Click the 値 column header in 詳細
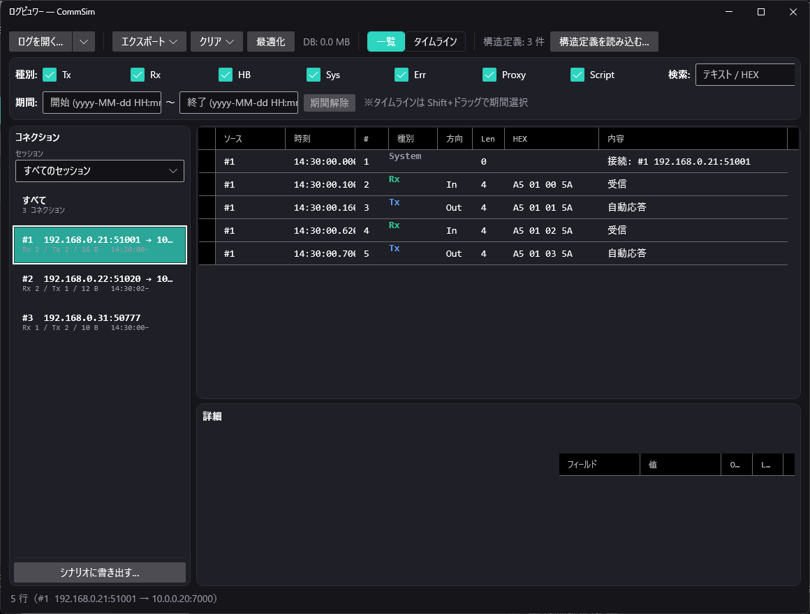Image resolution: width=810 pixels, height=614 pixels. tap(680, 465)
